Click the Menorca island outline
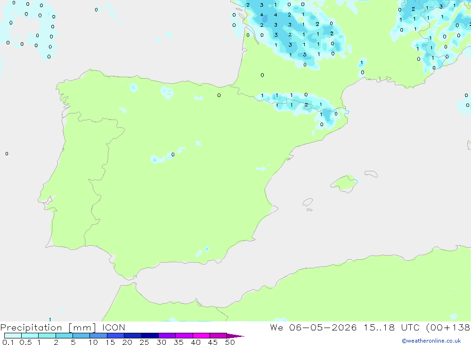471x345 pixels. point(371,174)
